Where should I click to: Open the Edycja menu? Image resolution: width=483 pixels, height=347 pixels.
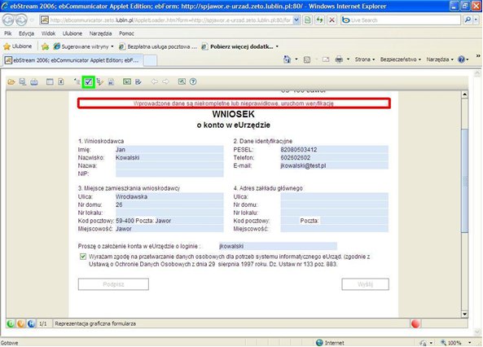[27, 33]
